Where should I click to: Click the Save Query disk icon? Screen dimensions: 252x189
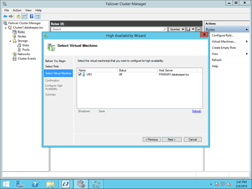[x=188, y=29]
